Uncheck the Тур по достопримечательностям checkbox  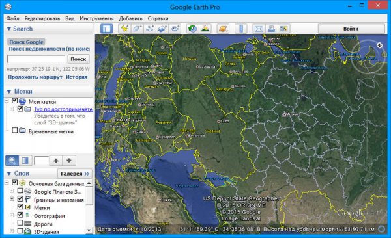point(20,109)
